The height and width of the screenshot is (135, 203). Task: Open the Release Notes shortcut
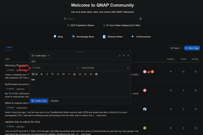click(x=112, y=37)
